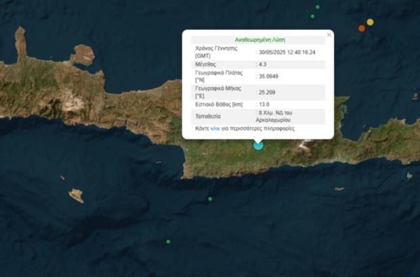Click the green dot below the topmost one
Viewport: 420px width, 277px height.
pyautogui.click(x=313, y=16)
